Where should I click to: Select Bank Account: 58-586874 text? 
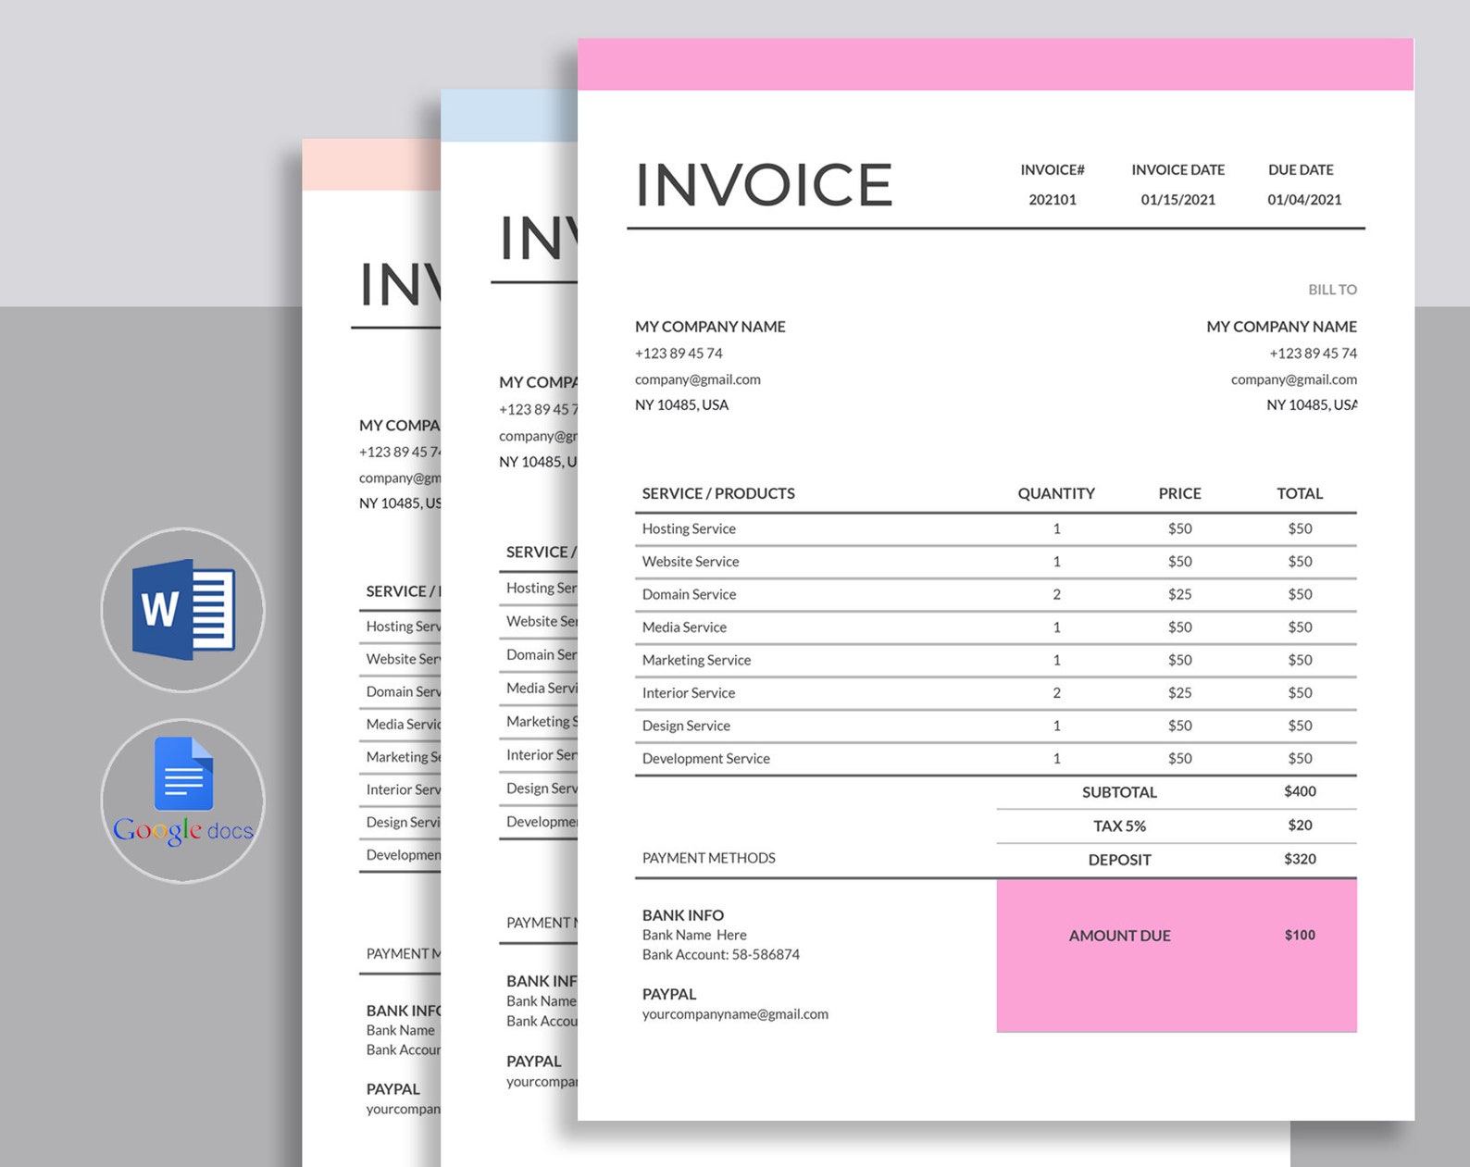click(721, 954)
